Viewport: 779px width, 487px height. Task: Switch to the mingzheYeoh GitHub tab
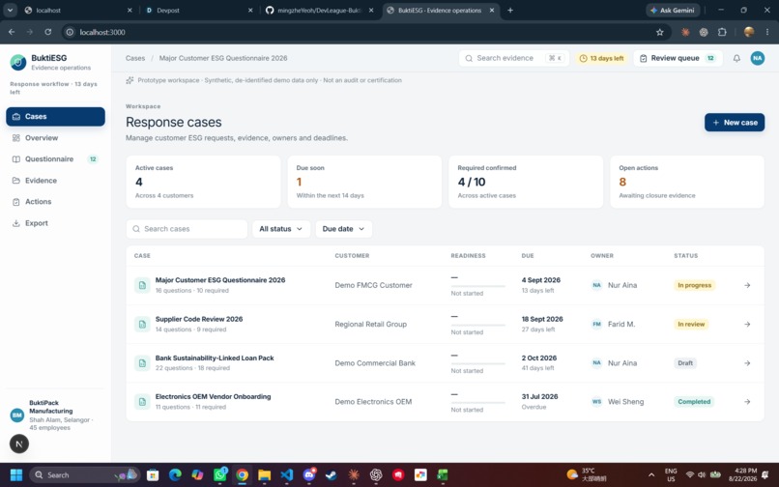pos(320,10)
